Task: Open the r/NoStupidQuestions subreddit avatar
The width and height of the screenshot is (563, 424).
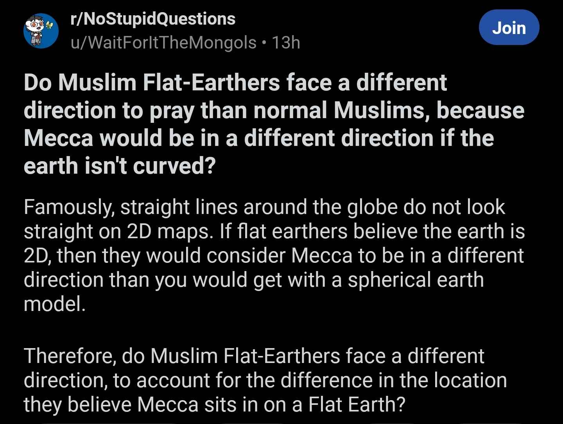Action: [41, 31]
